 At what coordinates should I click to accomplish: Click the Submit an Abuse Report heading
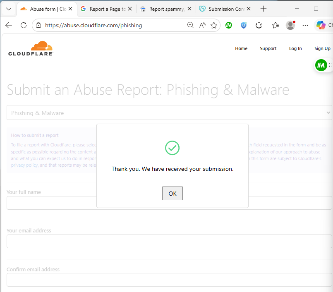coord(148,90)
